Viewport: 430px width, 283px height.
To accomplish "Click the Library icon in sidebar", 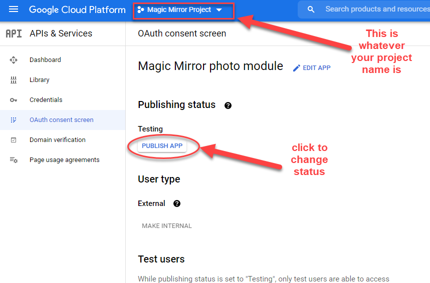I will (14, 80).
